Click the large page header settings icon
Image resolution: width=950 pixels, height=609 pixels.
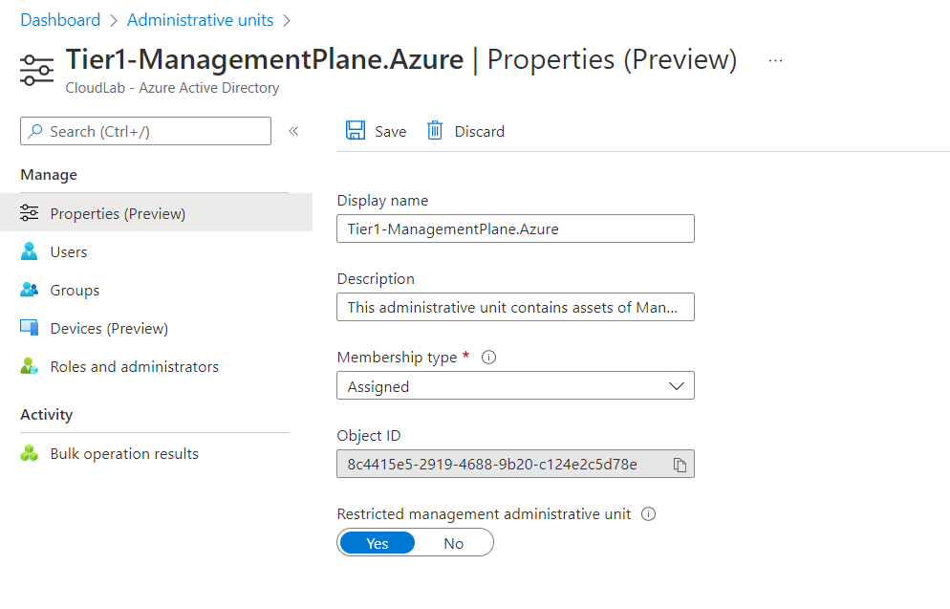37,71
